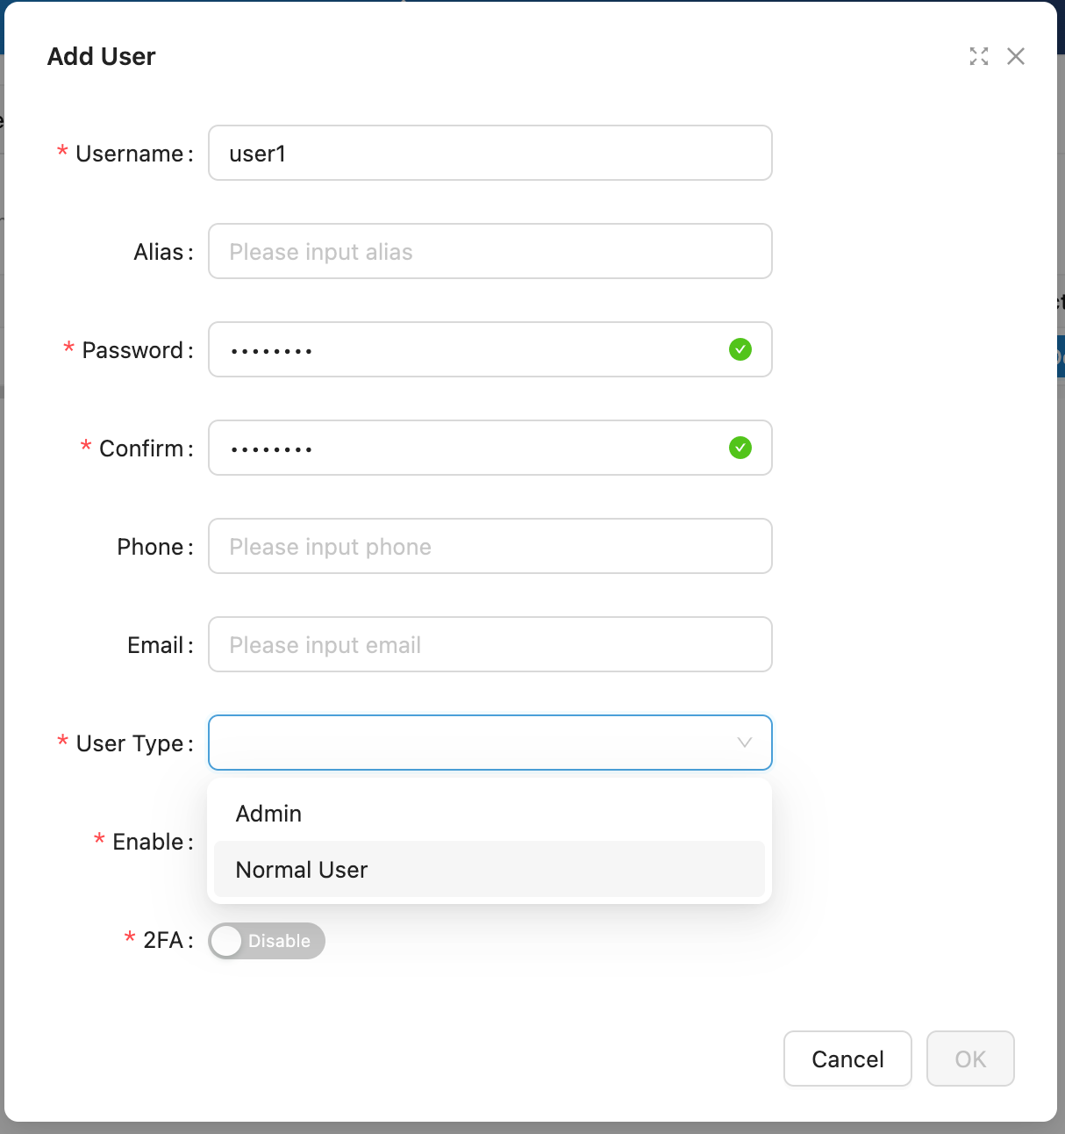The image size is (1065, 1134).
Task: Click the Phone input field
Action: point(489,547)
